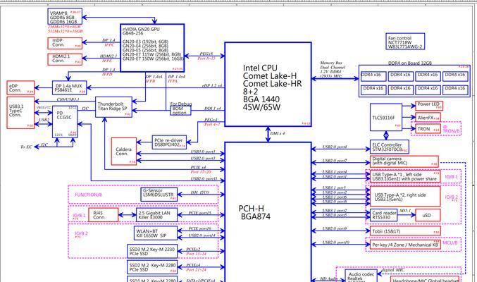The height and width of the screenshot is (282, 477).
Task: Click the PD CCG5C controller block
Action: pyautogui.click(x=65, y=122)
